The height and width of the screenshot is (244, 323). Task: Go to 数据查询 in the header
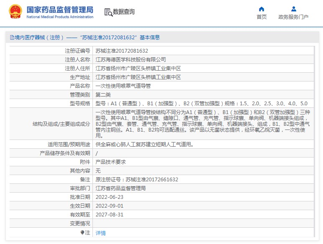(x=124, y=12)
